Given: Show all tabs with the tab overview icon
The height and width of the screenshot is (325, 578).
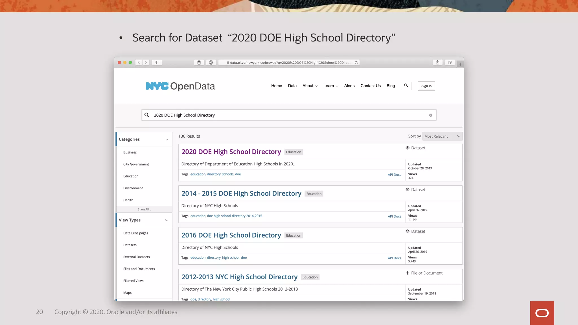Looking at the screenshot, I should pyautogui.click(x=450, y=62).
